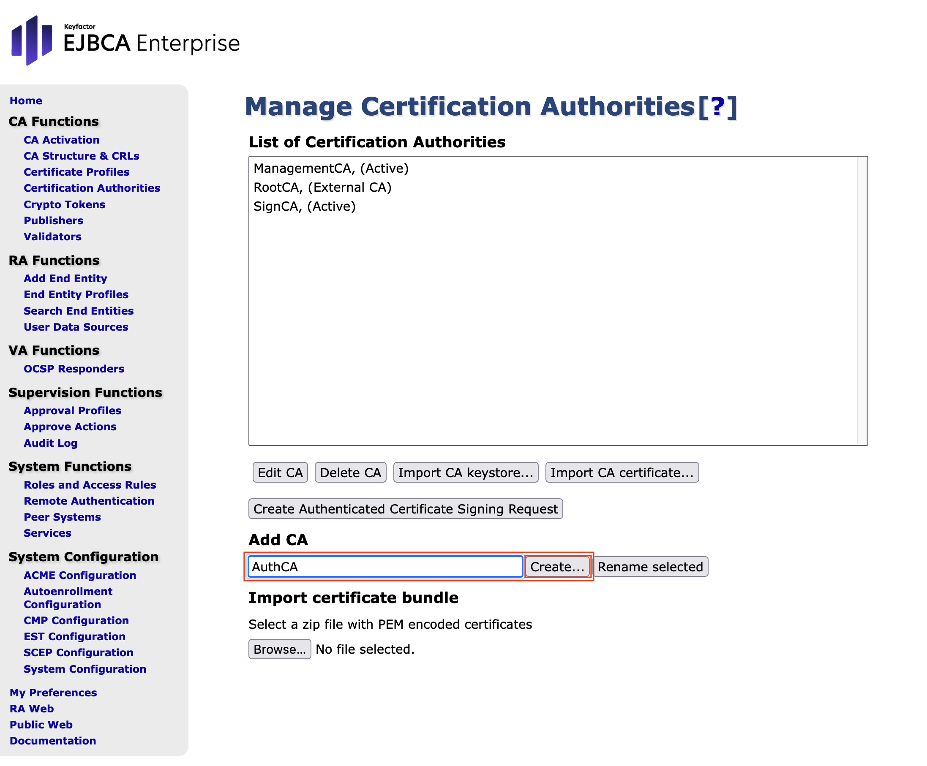The height and width of the screenshot is (766, 927).
Task: Click Import CA certificate button
Action: coord(622,473)
